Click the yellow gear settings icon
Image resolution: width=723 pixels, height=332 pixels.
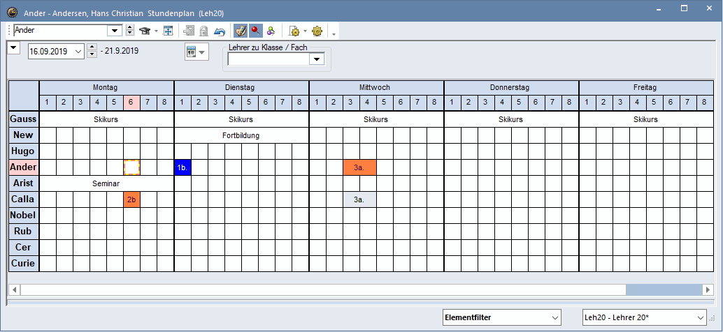click(x=317, y=31)
